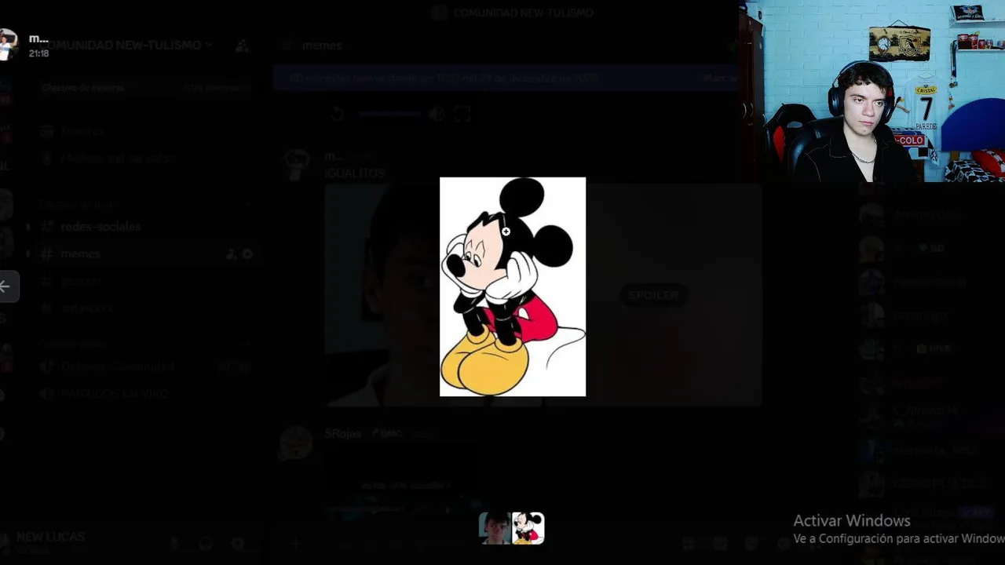The width and height of the screenshot is (1005, 565).
Task: Open the redes-sociales channel
Action: (100, 227)
